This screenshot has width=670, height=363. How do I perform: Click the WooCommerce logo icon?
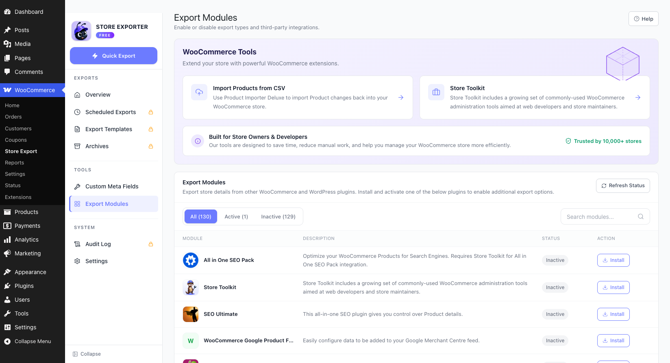point(7,90)
